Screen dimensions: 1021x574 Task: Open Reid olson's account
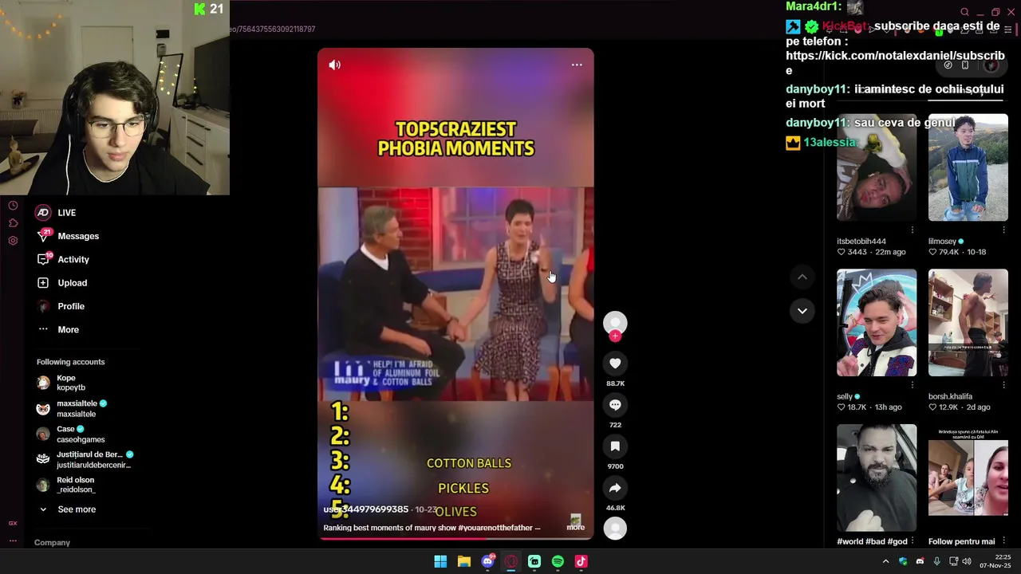(66, 485)
